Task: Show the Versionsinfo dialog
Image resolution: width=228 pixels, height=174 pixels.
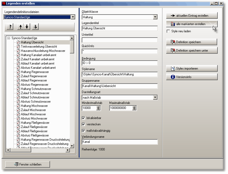Action: (x=192, y=77)
